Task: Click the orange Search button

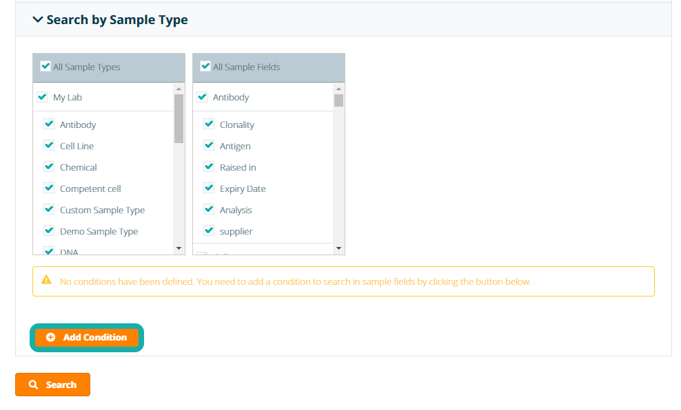Action: (x=53, y=385)
